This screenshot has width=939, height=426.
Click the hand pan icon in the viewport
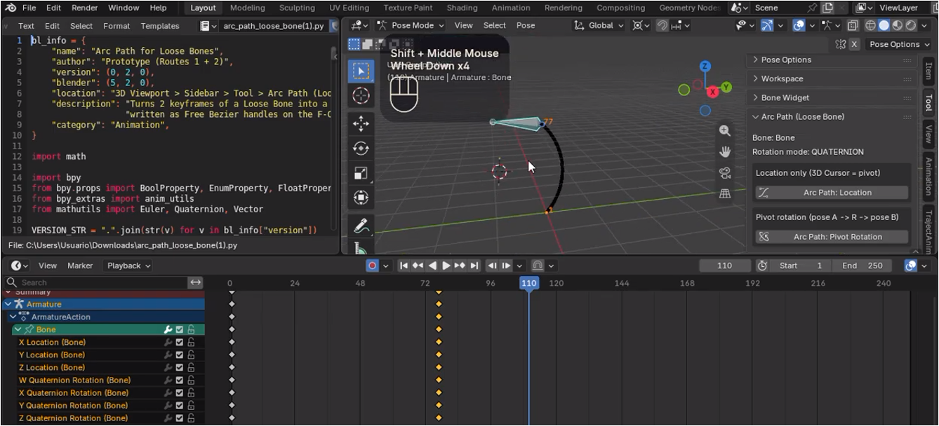725,151
